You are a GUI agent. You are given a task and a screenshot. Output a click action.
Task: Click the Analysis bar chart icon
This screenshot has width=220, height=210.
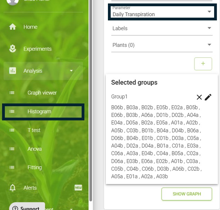coord(13,71)
